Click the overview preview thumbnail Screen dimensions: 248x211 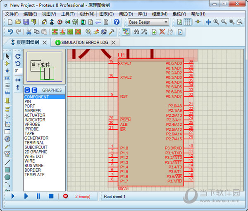pyautogui.click(x=44, y=66)
